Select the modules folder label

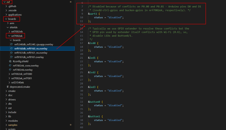13,121
